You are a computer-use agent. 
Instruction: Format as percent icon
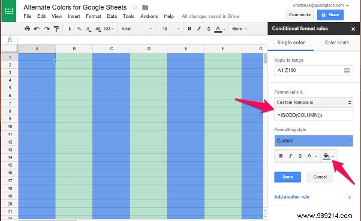coord(79,29)
